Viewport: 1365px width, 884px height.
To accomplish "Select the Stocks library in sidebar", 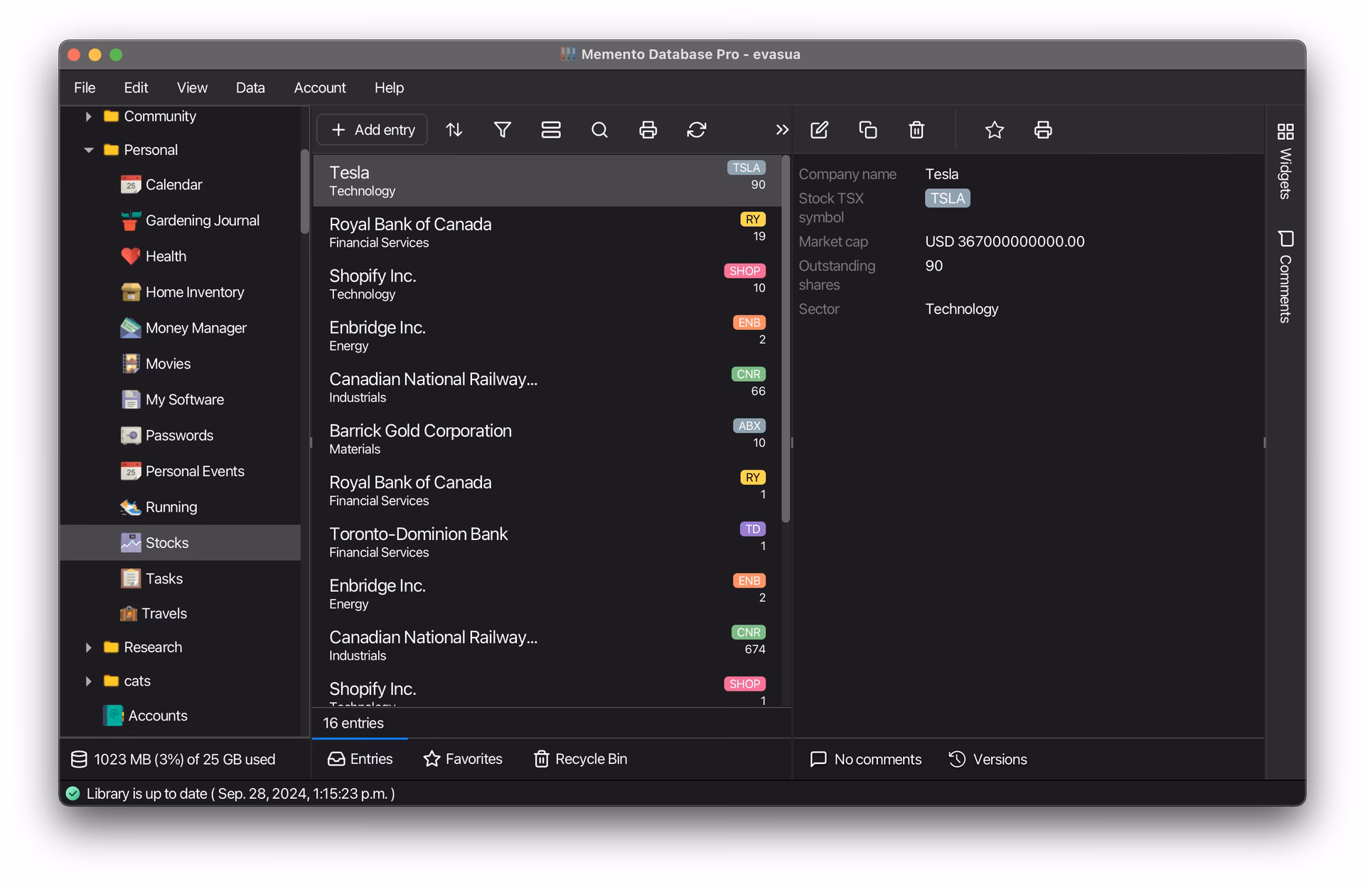I will 181,543.
